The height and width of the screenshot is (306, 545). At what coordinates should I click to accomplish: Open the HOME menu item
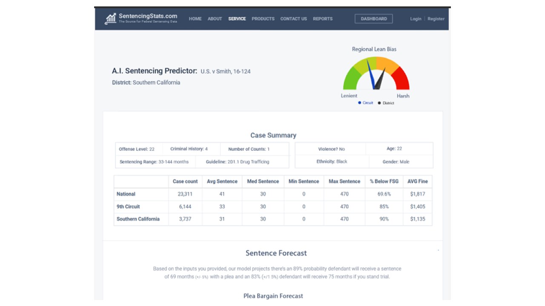click(195, 19)
